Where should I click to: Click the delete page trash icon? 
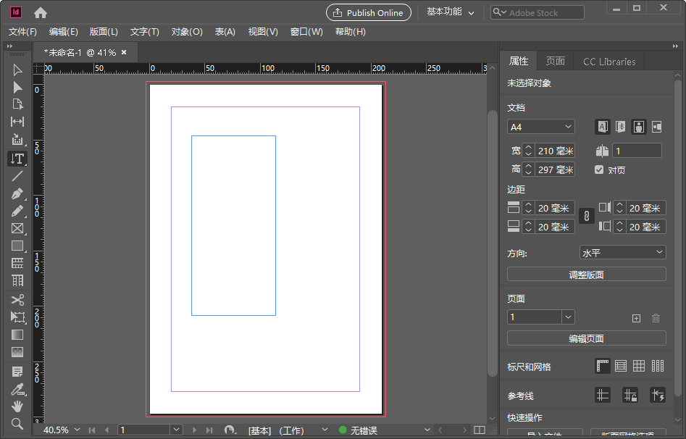[x=656, y=317]
